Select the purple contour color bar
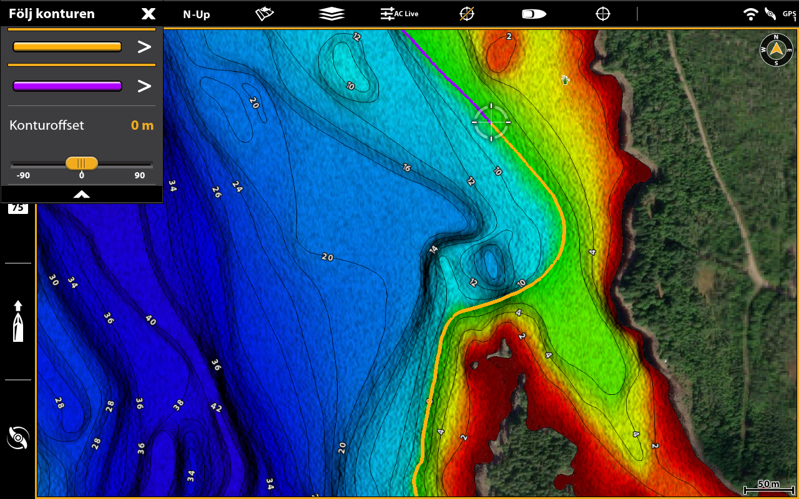 [67, 86]
